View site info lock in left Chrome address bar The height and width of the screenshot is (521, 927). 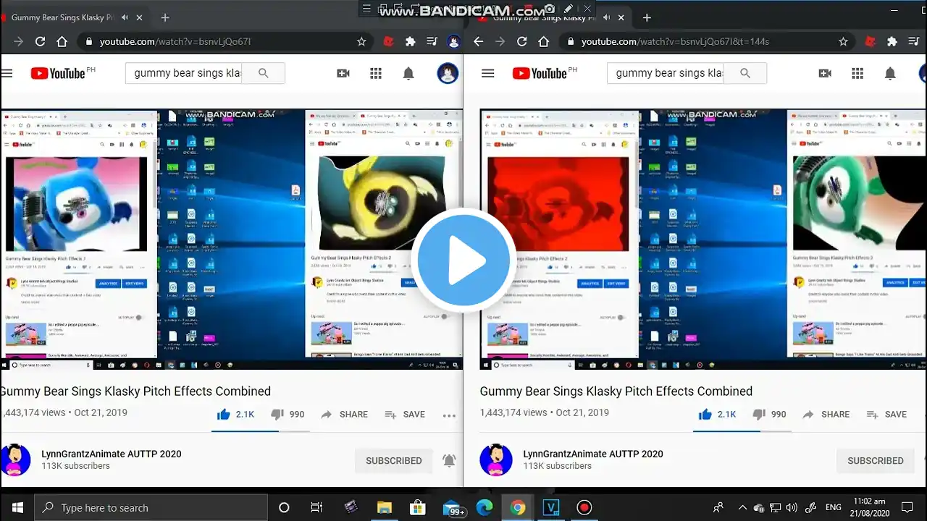point(89,42)
